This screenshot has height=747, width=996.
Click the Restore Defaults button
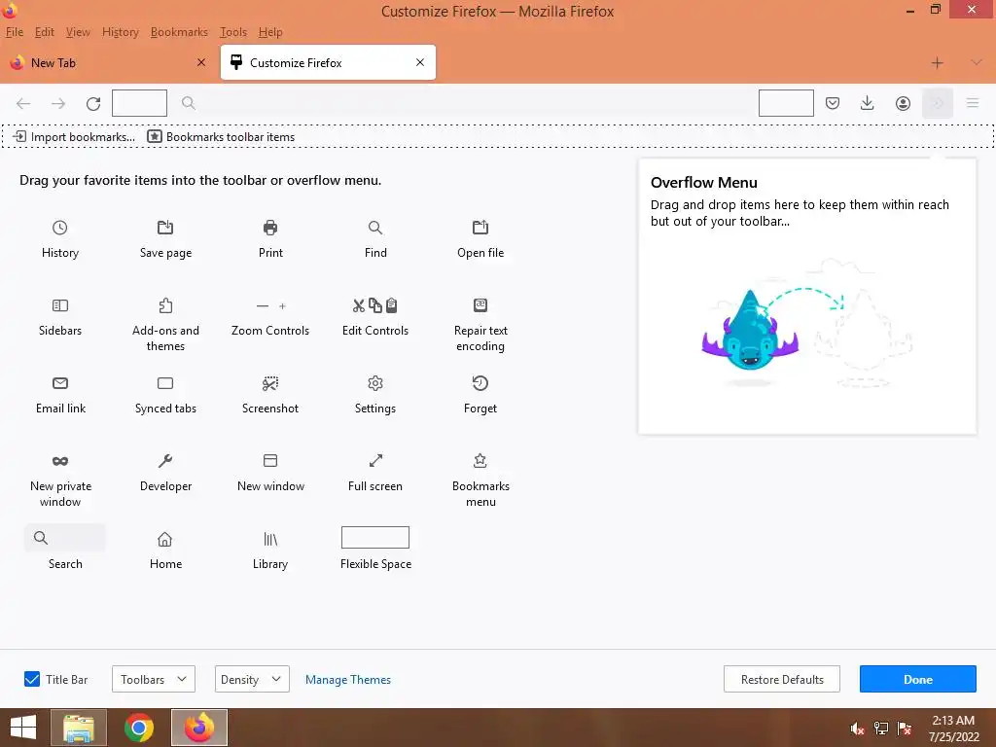[x=782, y=679]
